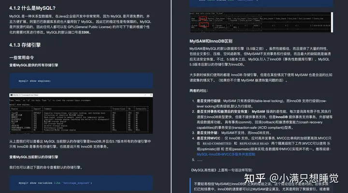Click the code block mysql> show engines;
Viewport: 348px width, 193px height.
tap(81, 81)
